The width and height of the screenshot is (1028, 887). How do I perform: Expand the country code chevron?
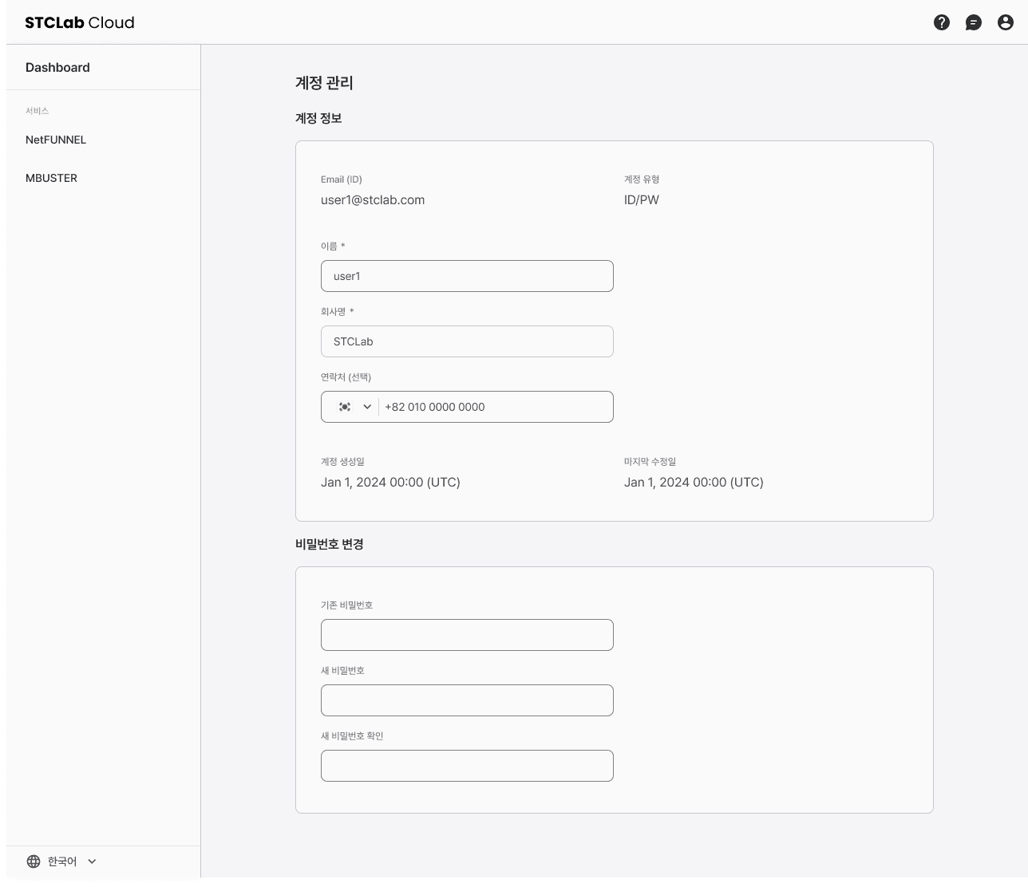pos(367,407)
